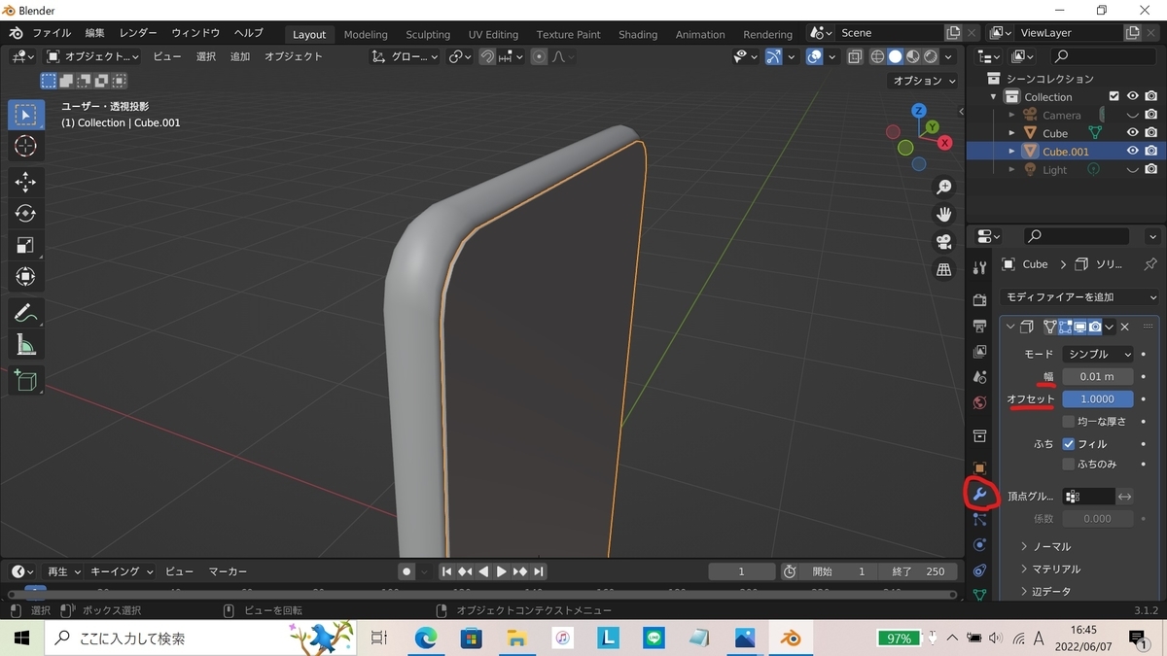Viewport: 1167px width, 656px height.
Task: Open the オプション dropdown in viewport
Action: click(x=923, y=81)
